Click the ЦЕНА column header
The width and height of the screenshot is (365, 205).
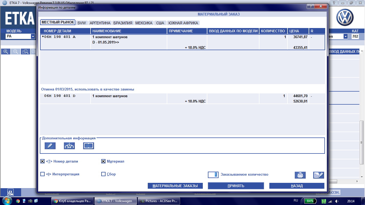[298, 31]
